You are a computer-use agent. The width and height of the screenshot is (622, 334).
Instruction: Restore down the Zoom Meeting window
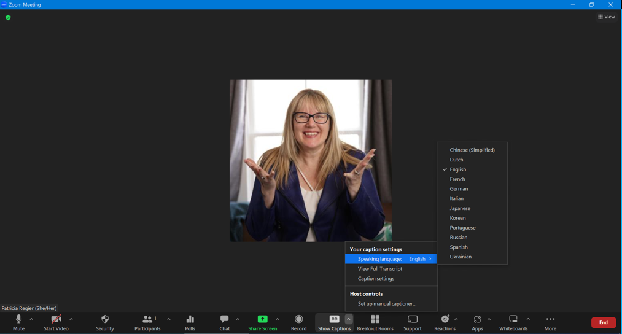point(591,4)
